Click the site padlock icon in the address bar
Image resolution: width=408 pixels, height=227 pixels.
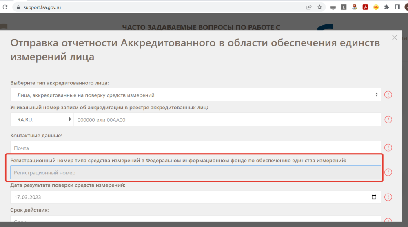click(18, 7)
